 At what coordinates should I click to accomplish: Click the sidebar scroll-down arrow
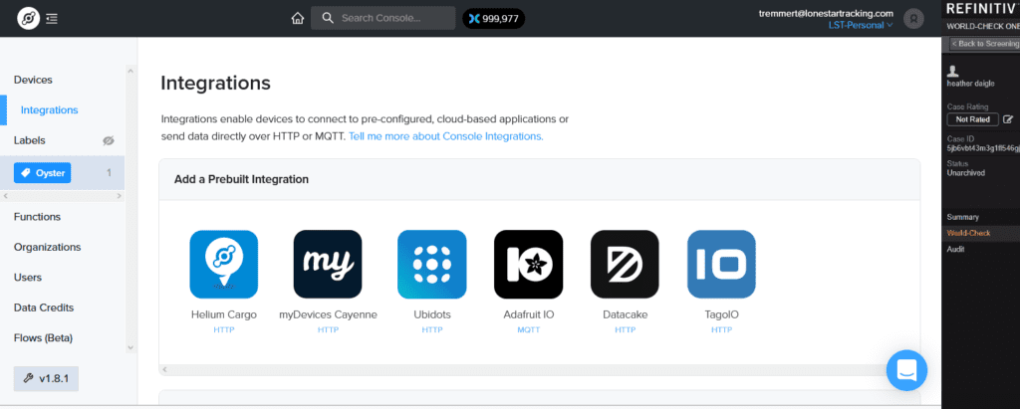[130, 348]
